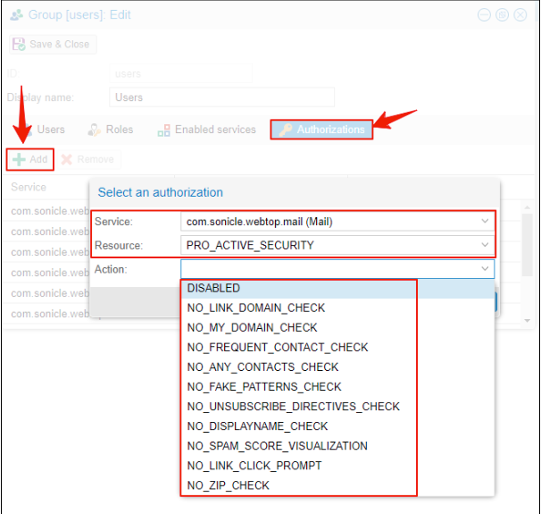Viewport: 541px width, 514px height.
Task: Click the Enabled services tab icon
Action: [x=163, y=131]
